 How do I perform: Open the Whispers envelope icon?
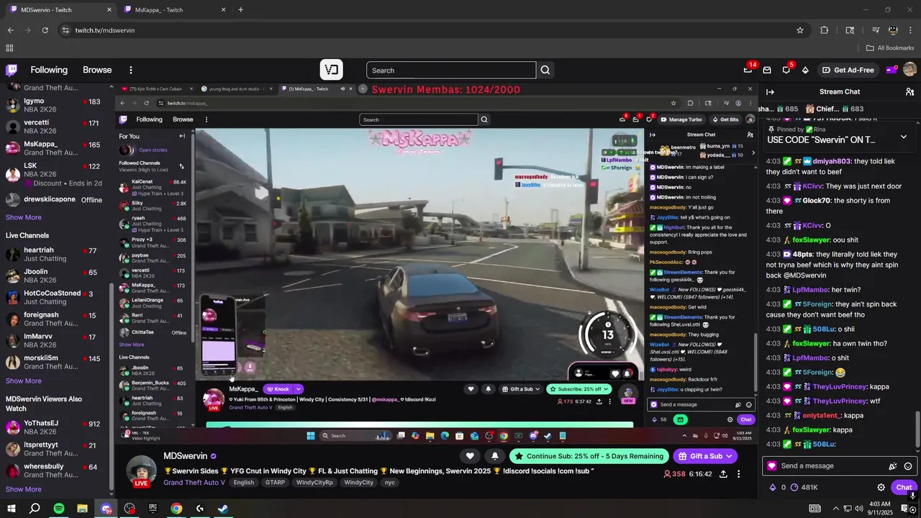(767, 70)
